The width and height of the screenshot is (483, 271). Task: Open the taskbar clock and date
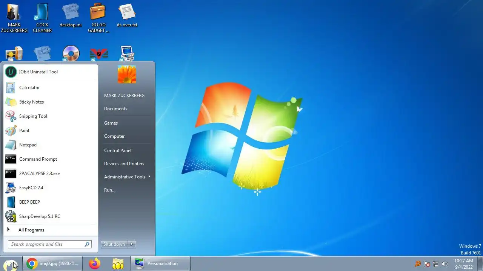coord(463,264)
